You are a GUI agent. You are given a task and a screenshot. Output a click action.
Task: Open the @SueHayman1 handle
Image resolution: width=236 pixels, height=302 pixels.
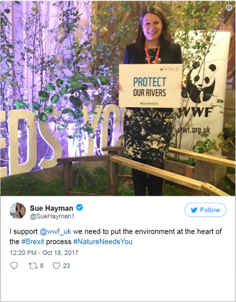[52, 216]
